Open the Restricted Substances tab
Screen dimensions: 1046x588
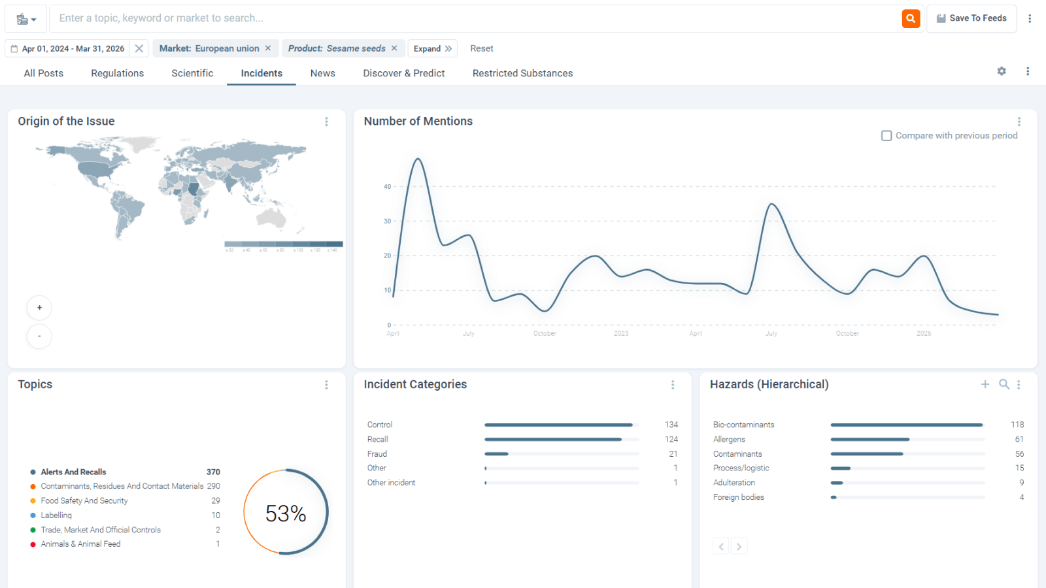point(522,73)
